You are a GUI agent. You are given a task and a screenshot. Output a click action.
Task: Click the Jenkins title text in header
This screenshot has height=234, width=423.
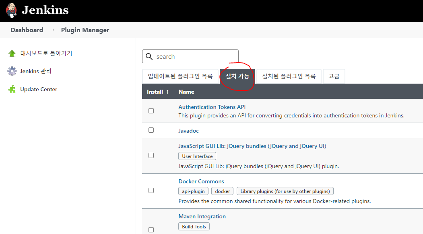click(x=45, y=10)
